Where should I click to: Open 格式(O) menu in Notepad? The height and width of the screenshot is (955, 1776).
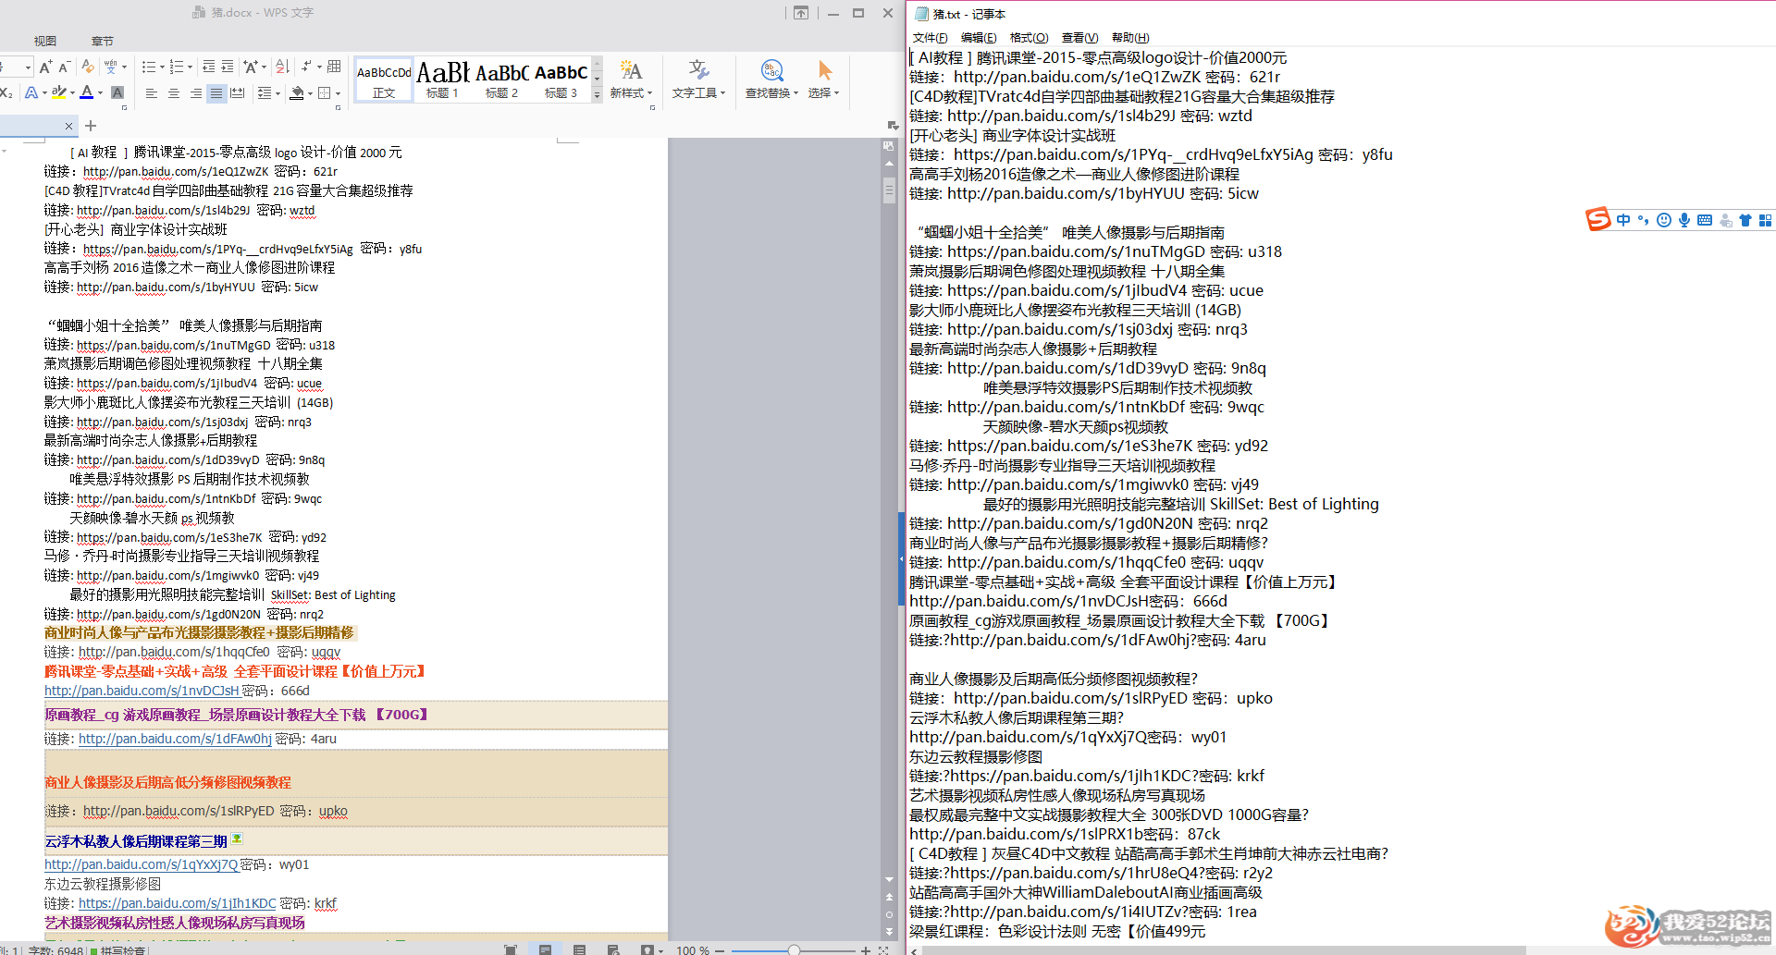click(x=1029, y=38)
